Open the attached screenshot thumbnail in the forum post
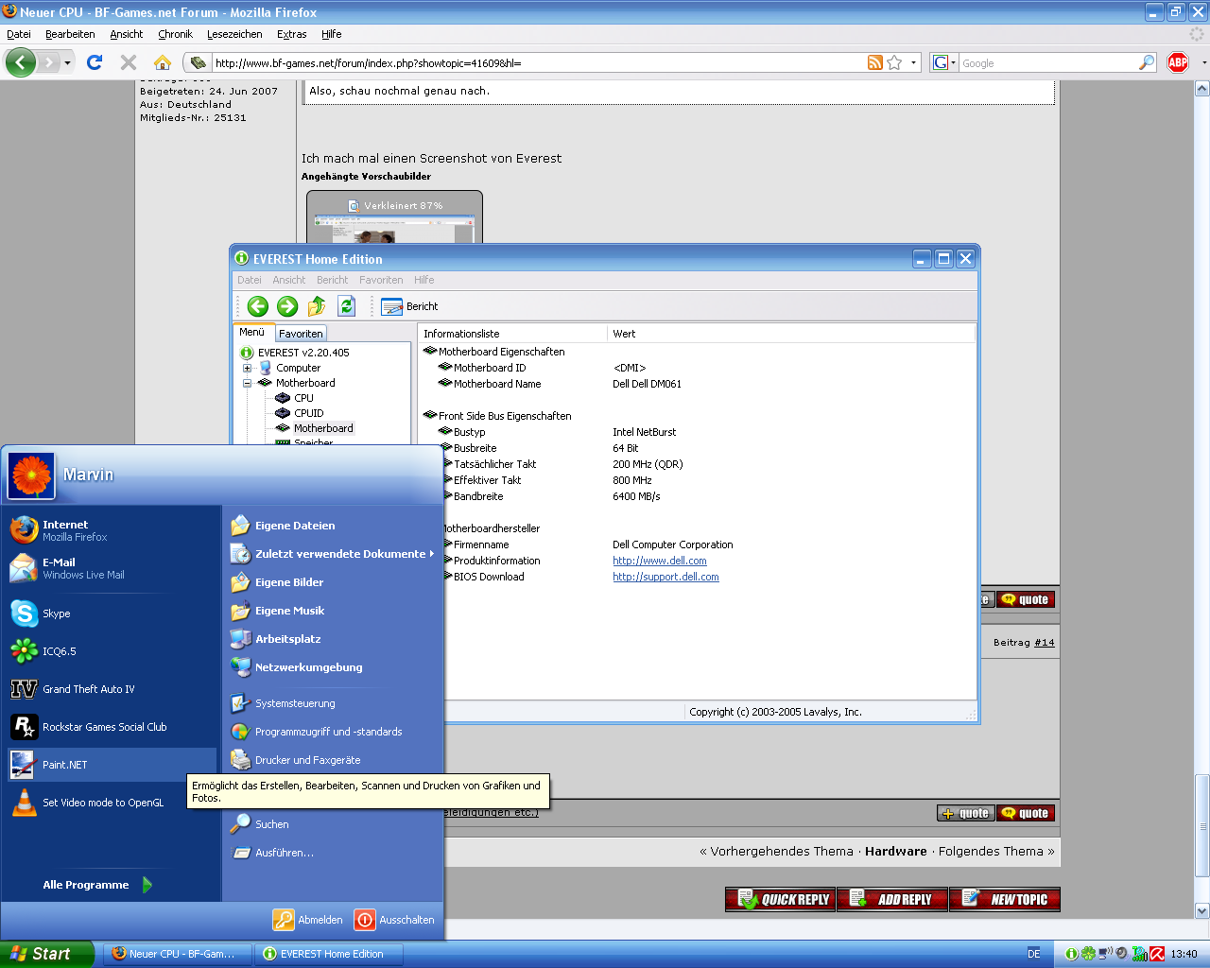 click(x=394, y=218)
